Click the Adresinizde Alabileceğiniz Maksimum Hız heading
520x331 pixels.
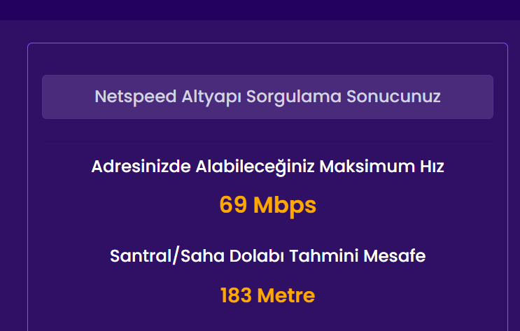click(x=267, y=167)
